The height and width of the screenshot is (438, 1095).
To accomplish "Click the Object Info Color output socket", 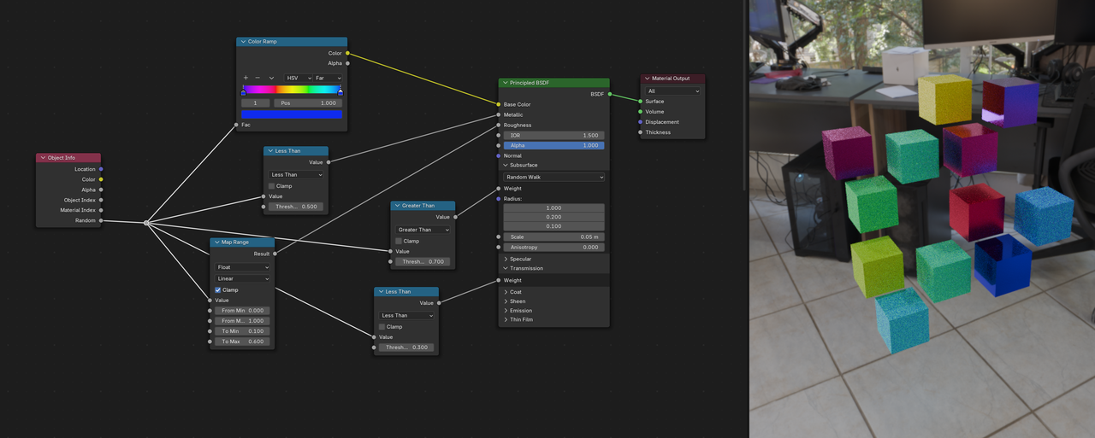I will point(101,179).
